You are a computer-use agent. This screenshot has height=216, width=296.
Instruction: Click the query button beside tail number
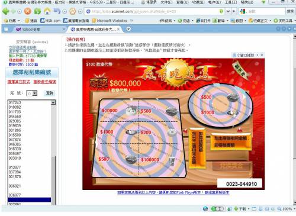(49, 93)
